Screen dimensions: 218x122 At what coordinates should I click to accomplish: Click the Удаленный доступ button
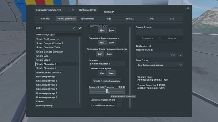click(87, 10)
